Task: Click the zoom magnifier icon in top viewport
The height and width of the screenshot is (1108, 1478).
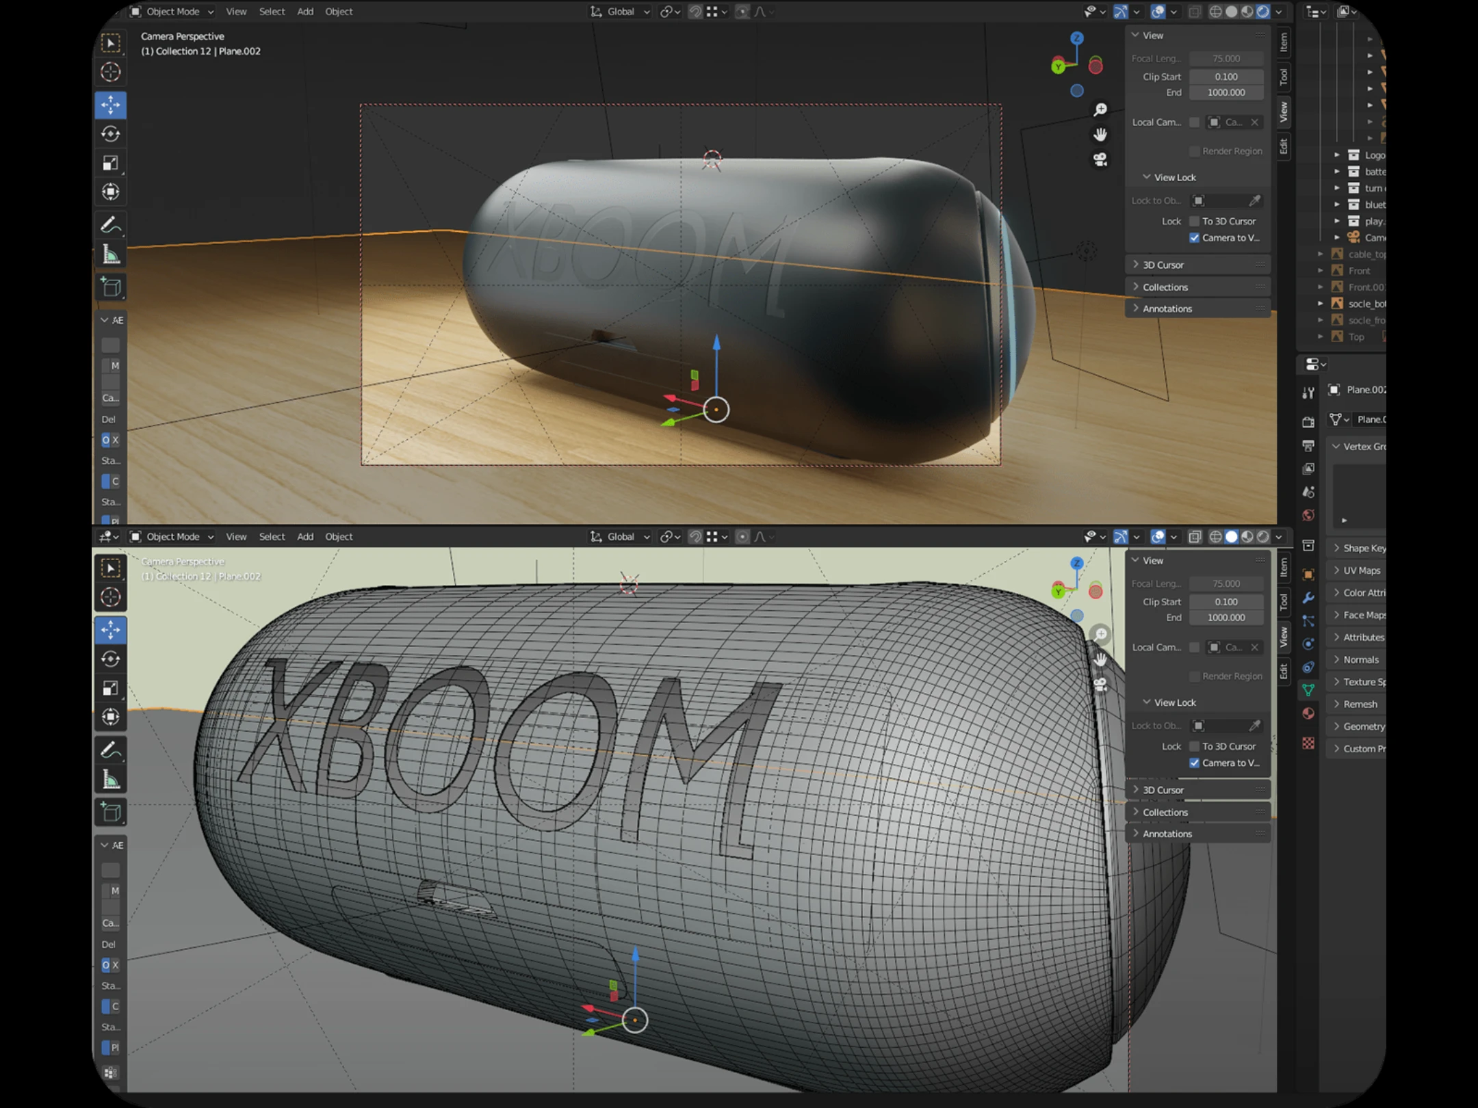Action: (1100, 109)
